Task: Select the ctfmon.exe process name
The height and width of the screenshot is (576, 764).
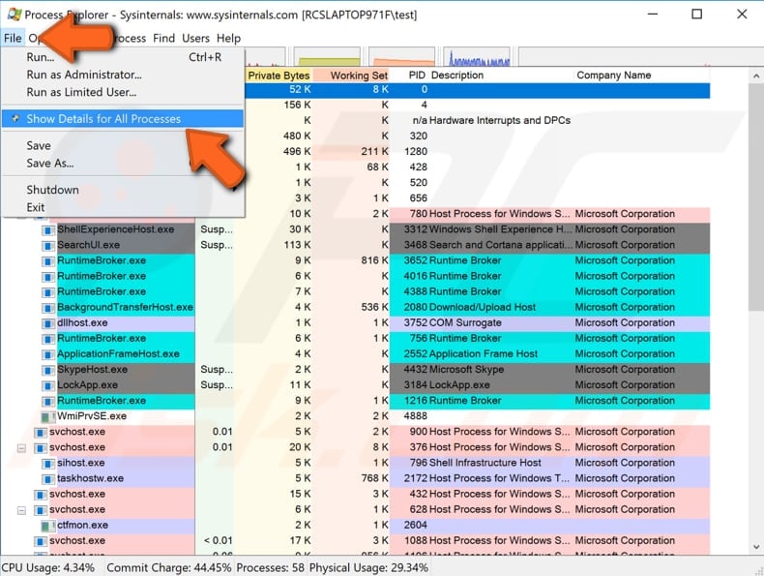Action: point(82,526)
